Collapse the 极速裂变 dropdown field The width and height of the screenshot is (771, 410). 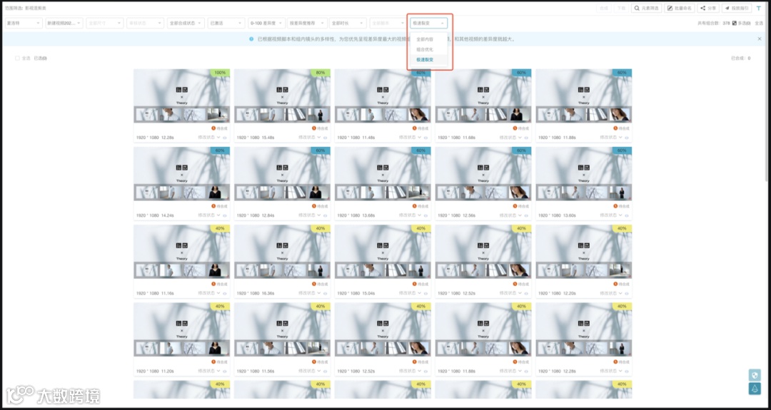pyautogui.click(x=429, y=23)
